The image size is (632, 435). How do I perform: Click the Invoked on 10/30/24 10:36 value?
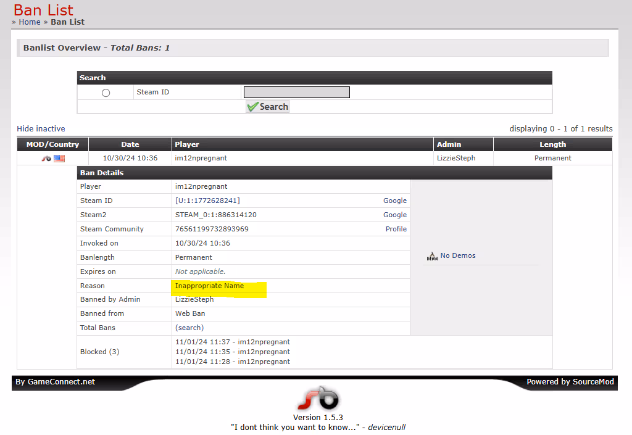point(202,243)
